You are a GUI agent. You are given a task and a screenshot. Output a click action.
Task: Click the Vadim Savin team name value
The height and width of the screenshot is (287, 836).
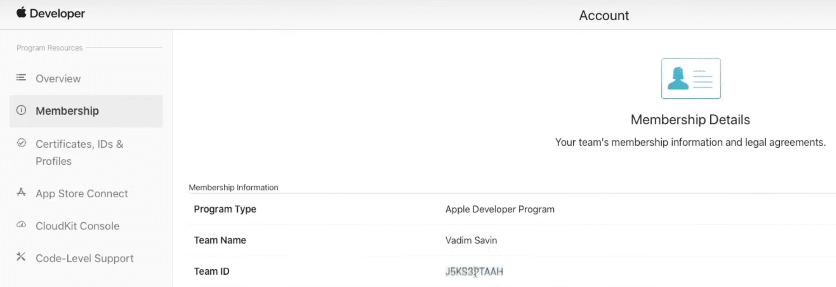pyautogui.click(x=471, y=240)
